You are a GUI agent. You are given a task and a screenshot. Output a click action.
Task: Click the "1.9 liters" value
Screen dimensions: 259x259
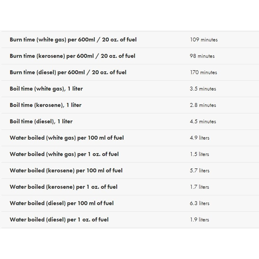click(x=199, y=220)
